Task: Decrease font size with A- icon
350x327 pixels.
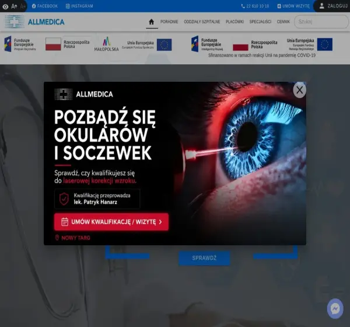Action: pos(23,6)
